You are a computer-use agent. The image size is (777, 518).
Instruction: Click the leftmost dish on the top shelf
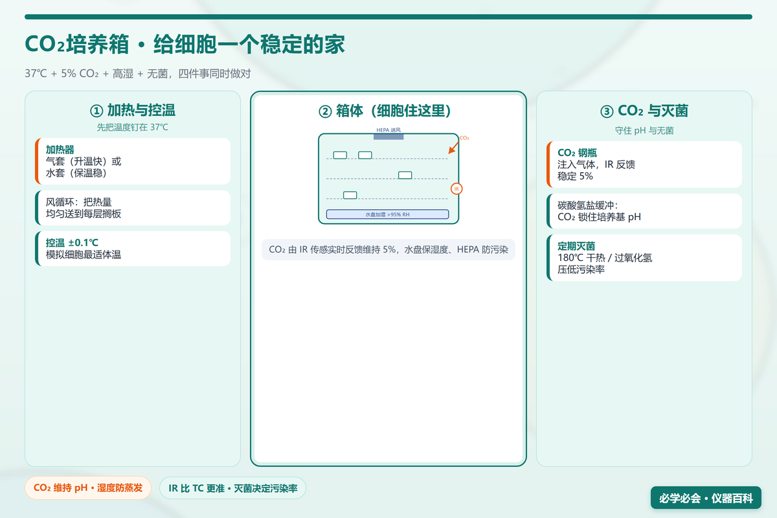pyautogui.click(x=340, y=155)
